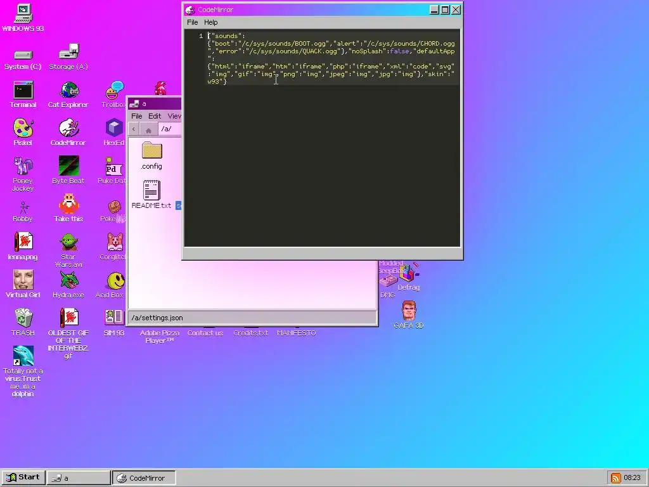
Task: Select the CodeMirror taskbar button
Action: pos(144,478)
